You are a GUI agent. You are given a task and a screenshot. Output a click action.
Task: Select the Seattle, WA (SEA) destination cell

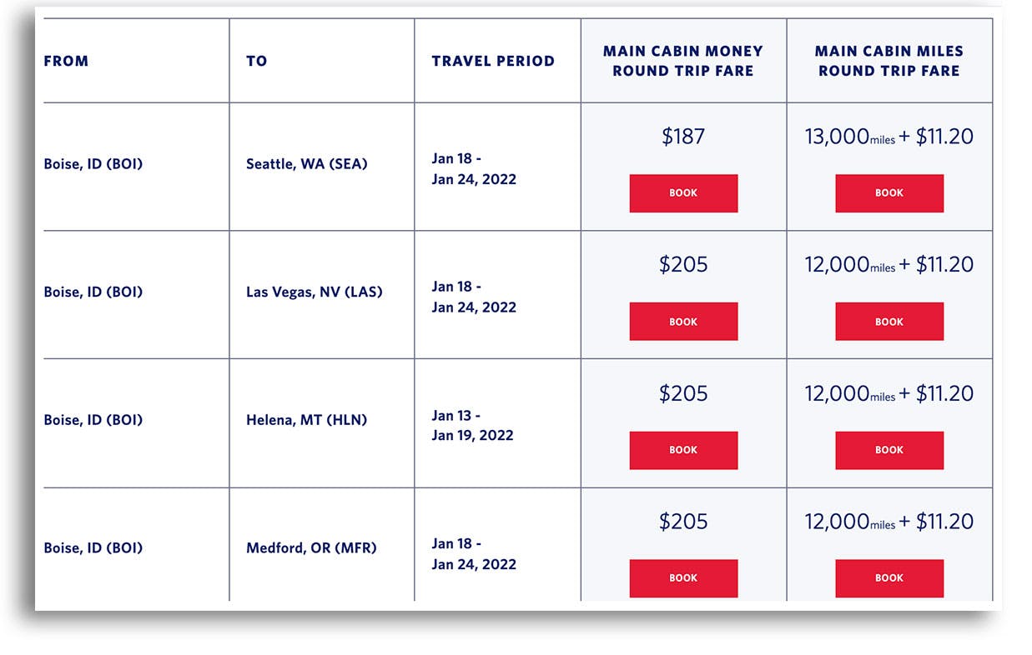306,164
